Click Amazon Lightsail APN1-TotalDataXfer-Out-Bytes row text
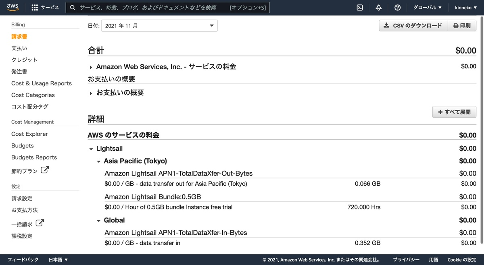 [x=179, y=174]
